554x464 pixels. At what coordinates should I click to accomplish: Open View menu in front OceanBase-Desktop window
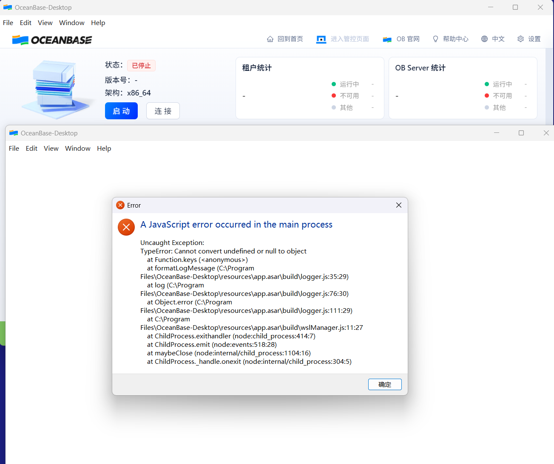[51, 149]
